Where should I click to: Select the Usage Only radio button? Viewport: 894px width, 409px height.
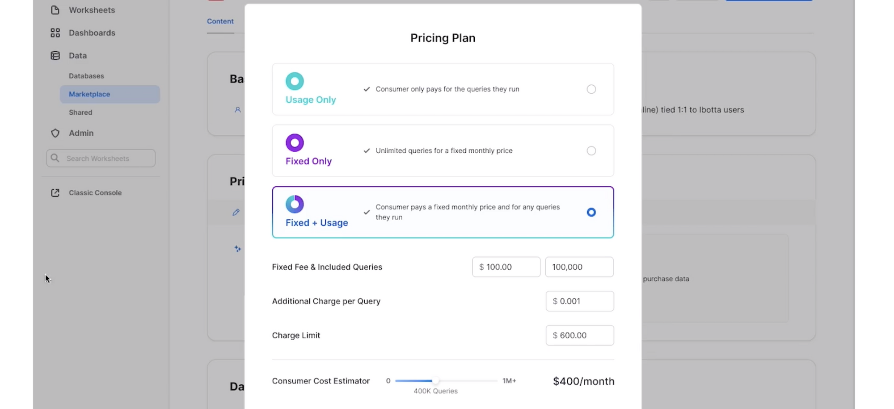[591, 89]
